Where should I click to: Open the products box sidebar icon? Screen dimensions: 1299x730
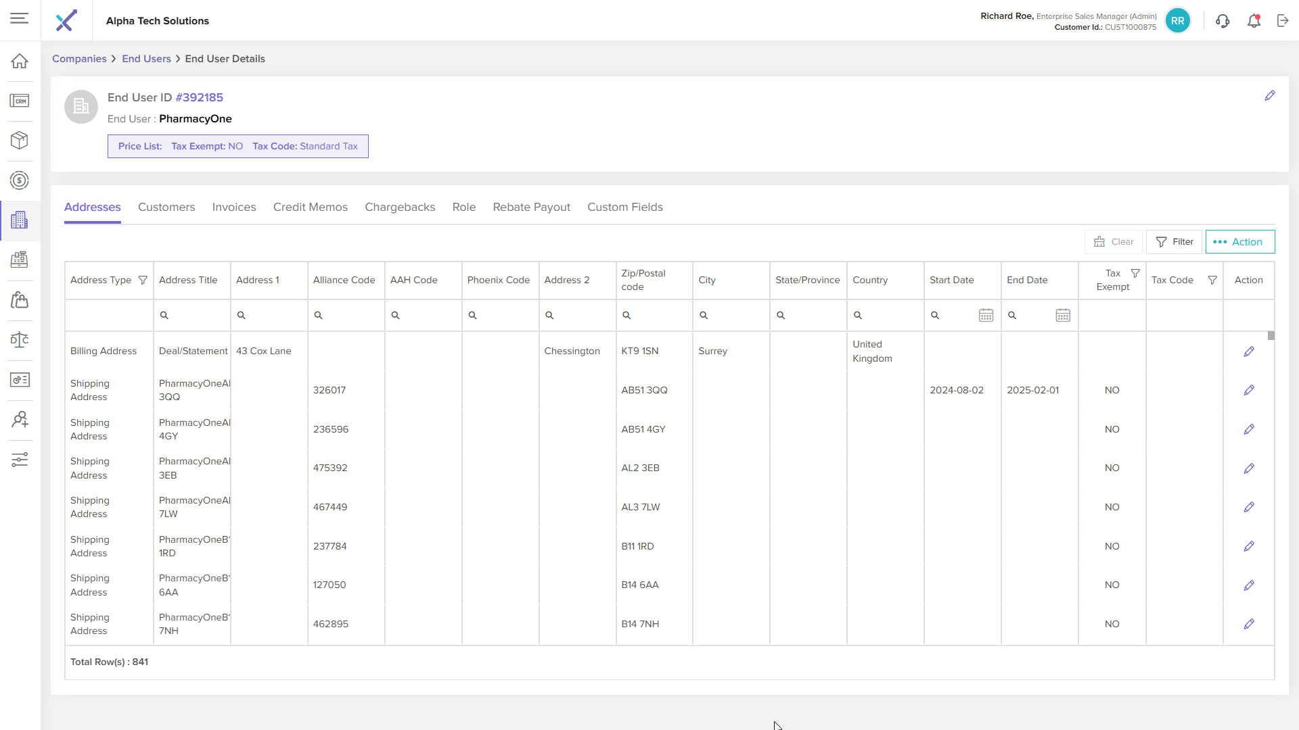[x=20, y=140]
